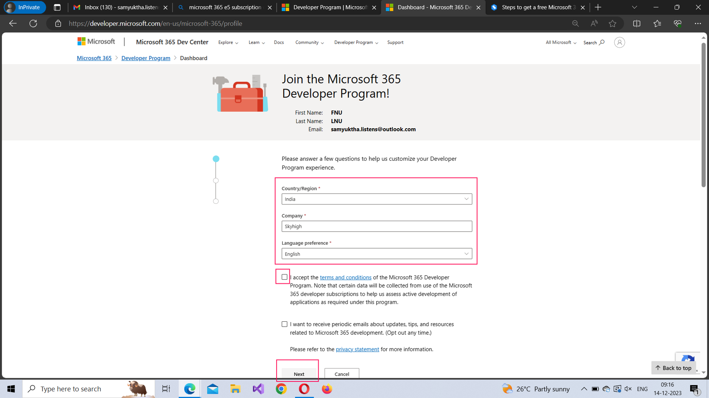Open Visual Studio from the taskbar

258,389
